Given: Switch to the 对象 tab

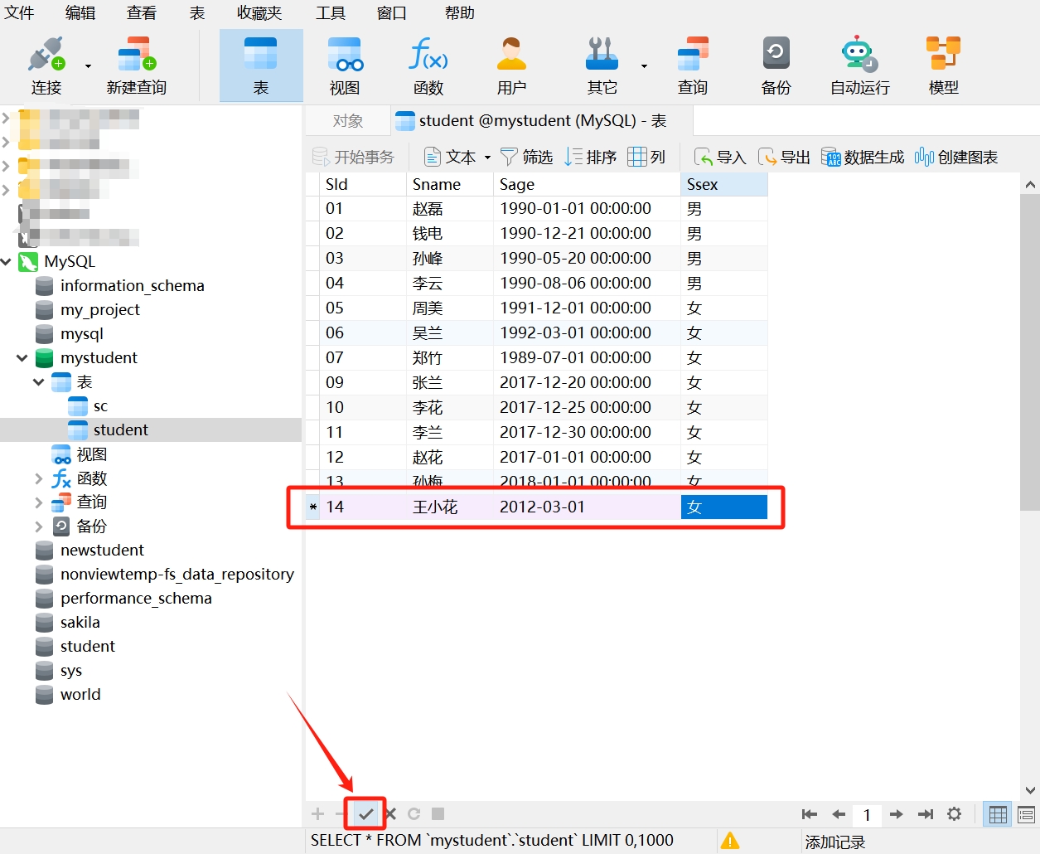Looking at the screenshot, I should [348, 121].
